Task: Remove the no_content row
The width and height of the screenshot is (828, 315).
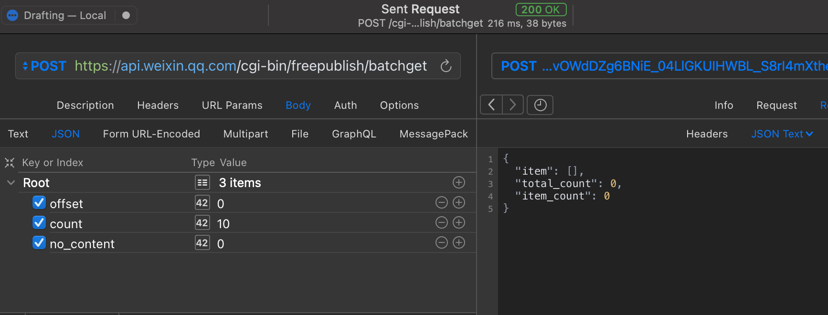Action: click(x=442, y=243)
